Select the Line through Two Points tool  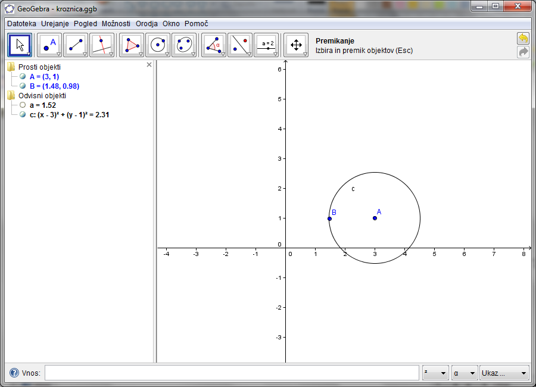(x=75, y=45)
